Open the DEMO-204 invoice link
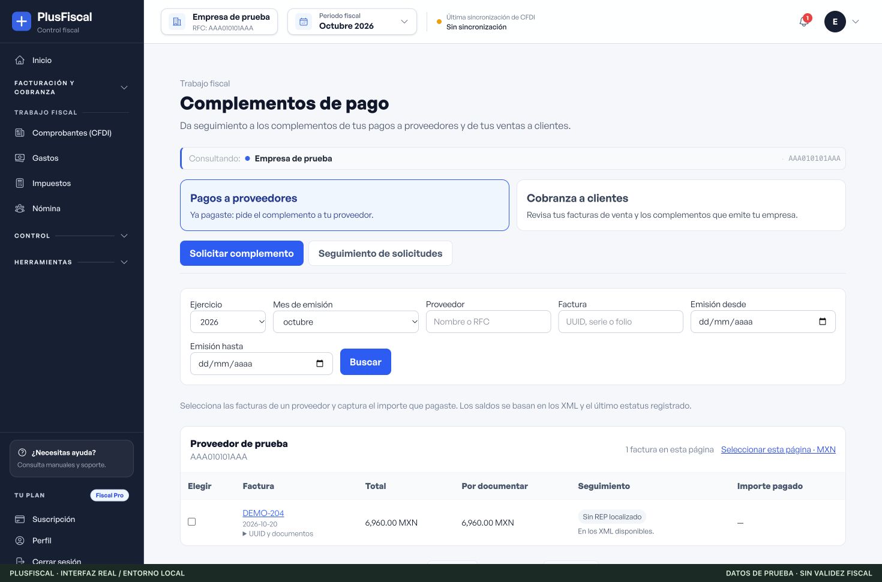Screen dimensions: 882x582 (263, 513)
